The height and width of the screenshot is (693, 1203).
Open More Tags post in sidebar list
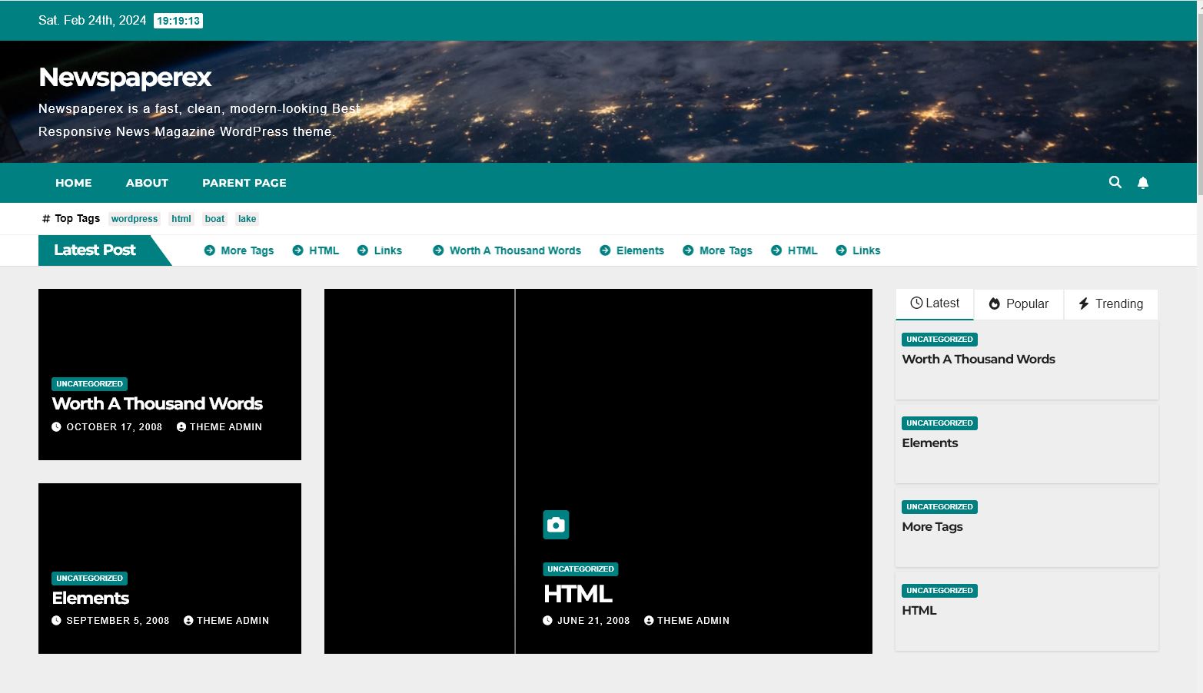point(932,526)
